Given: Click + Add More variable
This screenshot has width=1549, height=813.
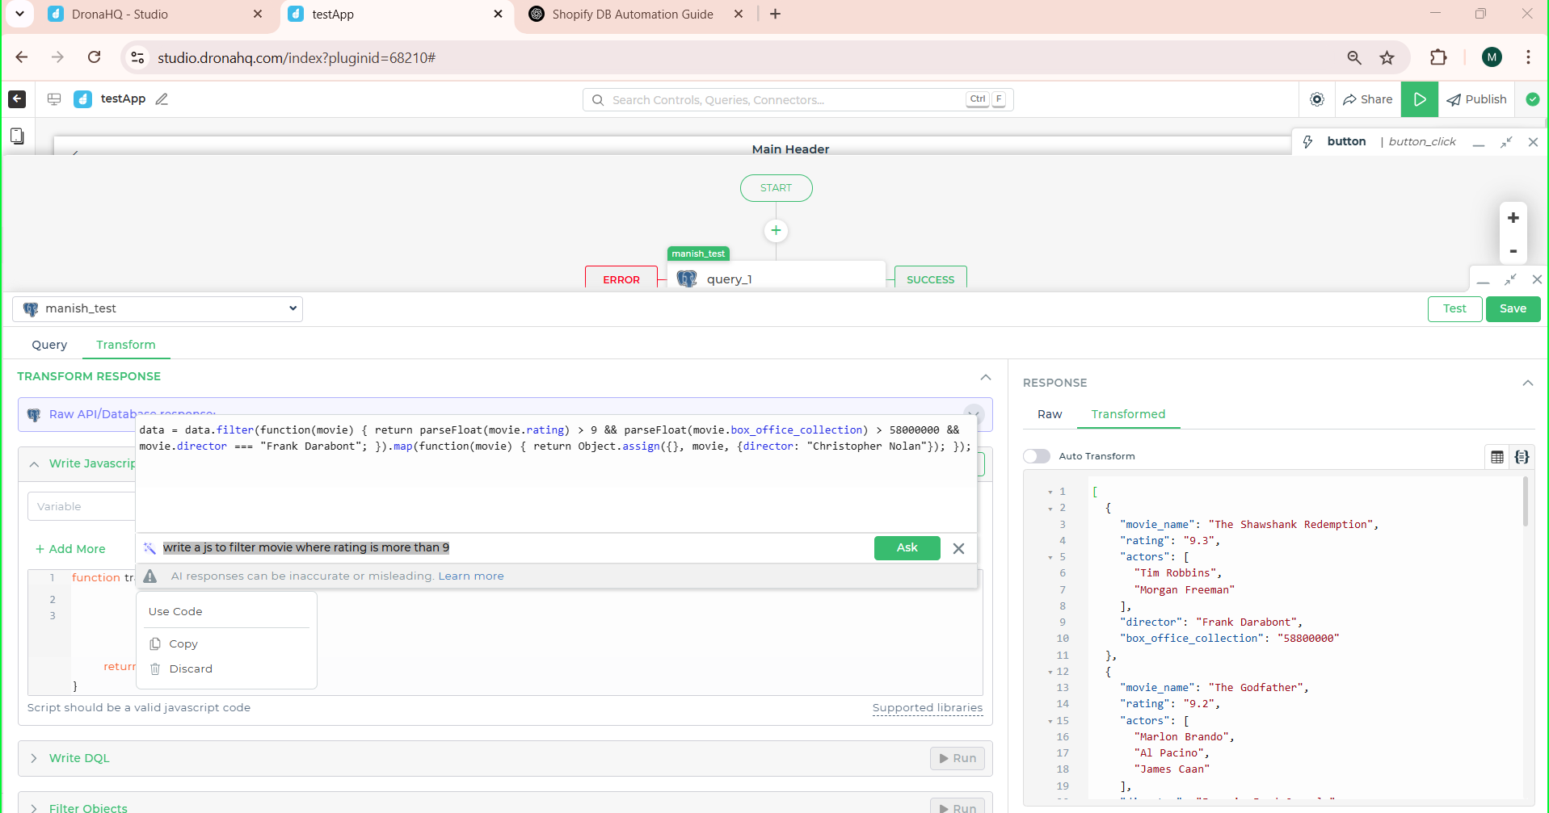Looking at the screenshot, I should 70,549.
